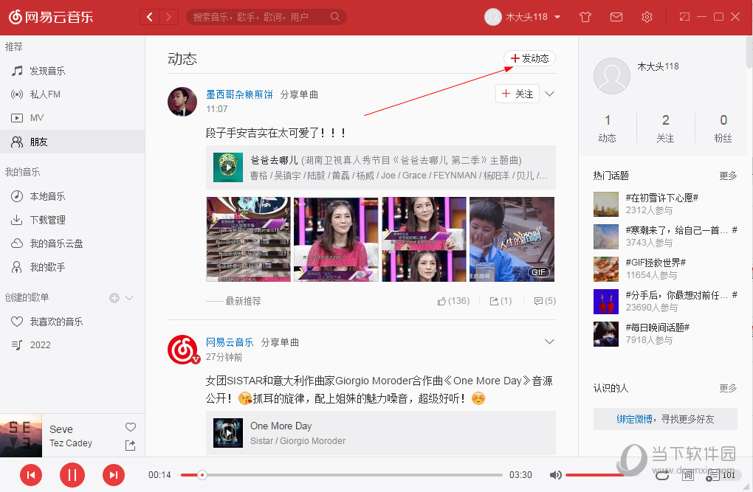The width and height of the screenshot is (753, 492).
Task: Click the 发动态 button
Action: [529, 58]
